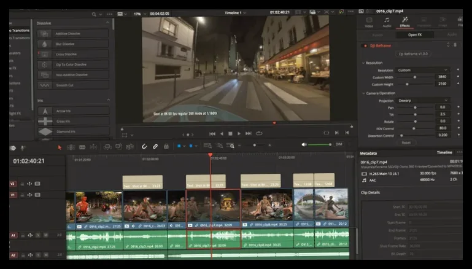Collapse the Camera Operation section
Image resolution: width=472 pixels, height=269 pixels.
[363, 93]
